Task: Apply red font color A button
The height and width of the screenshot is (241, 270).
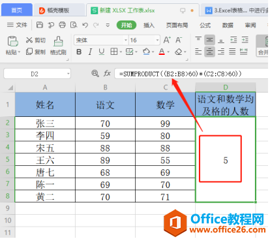Action: (162, 52)
